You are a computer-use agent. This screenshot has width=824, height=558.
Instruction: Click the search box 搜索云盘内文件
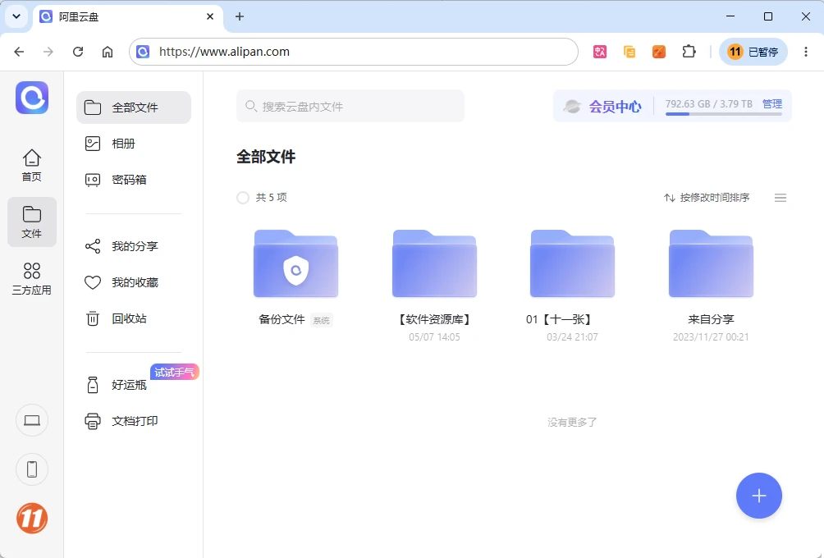pyautogui.click(x=350, y=106)
